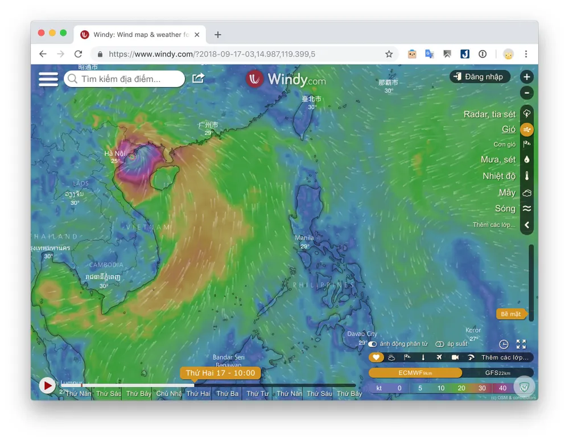Jump to Thứ Ba on the timeline
The width and height of the screenshot is (569, 441).
point(228,393)
